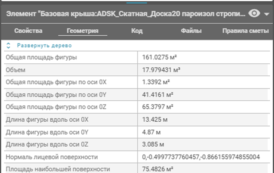Select Длина фигуры вдоль оси 0Y label
This screenshot has width=274, height=173.
[x=47, y=132]
